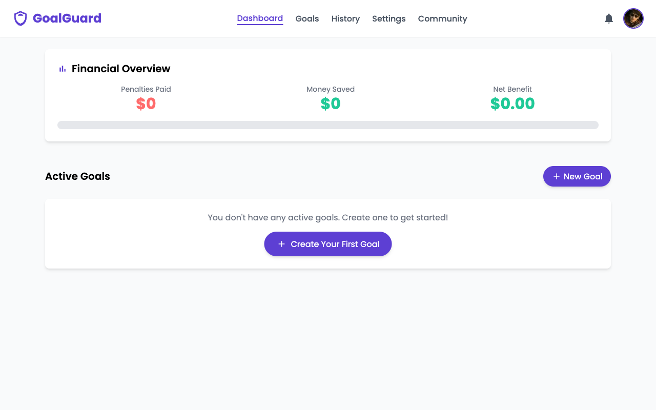This screenshot has width=656, height=410.
Task: Click the bar chart icon beside Financial Overview
Action: (61, 68)
